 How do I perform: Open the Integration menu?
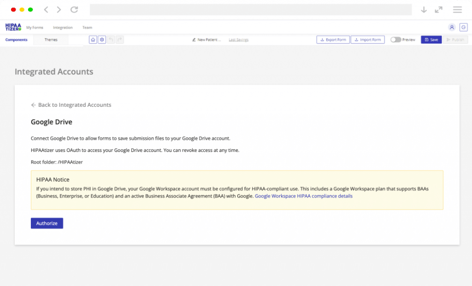point(63,27)
